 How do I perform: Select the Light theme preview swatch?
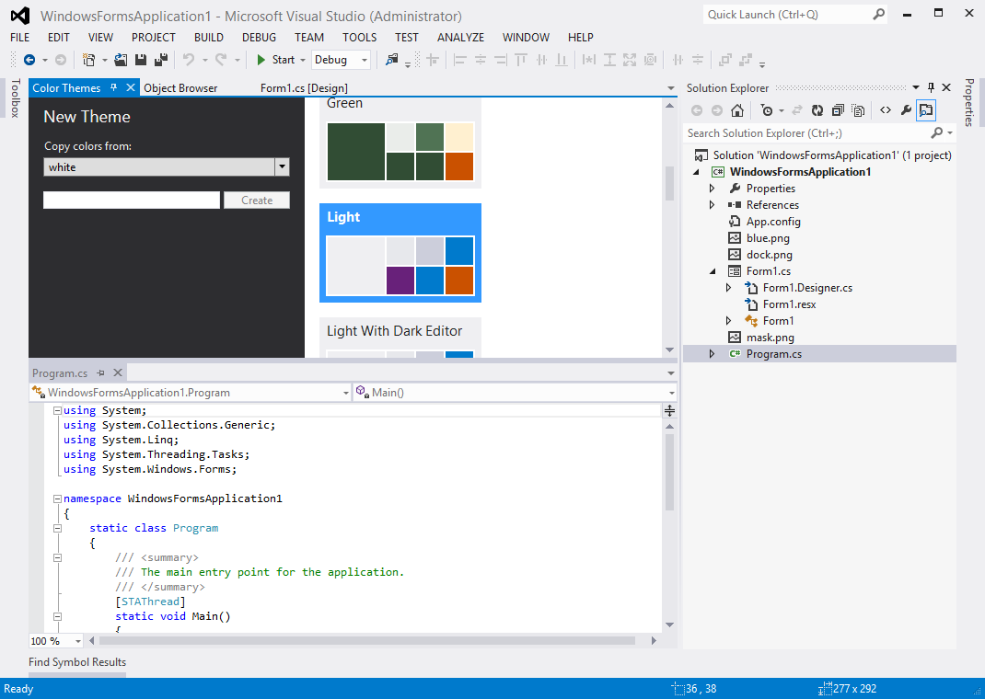(400, 252)
